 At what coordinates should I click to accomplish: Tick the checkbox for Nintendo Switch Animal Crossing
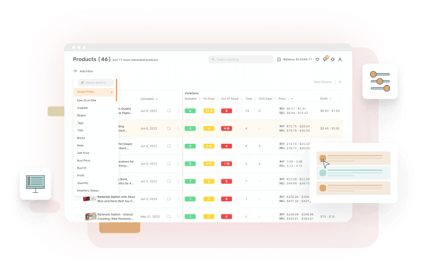[78, 216]
